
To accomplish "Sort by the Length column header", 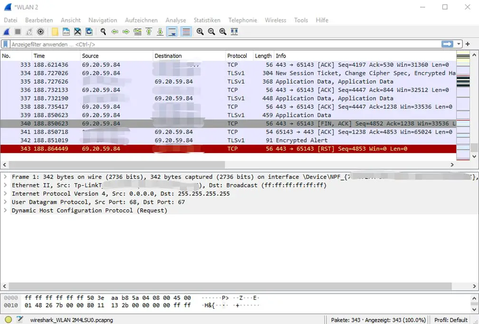I will point(263,56).
